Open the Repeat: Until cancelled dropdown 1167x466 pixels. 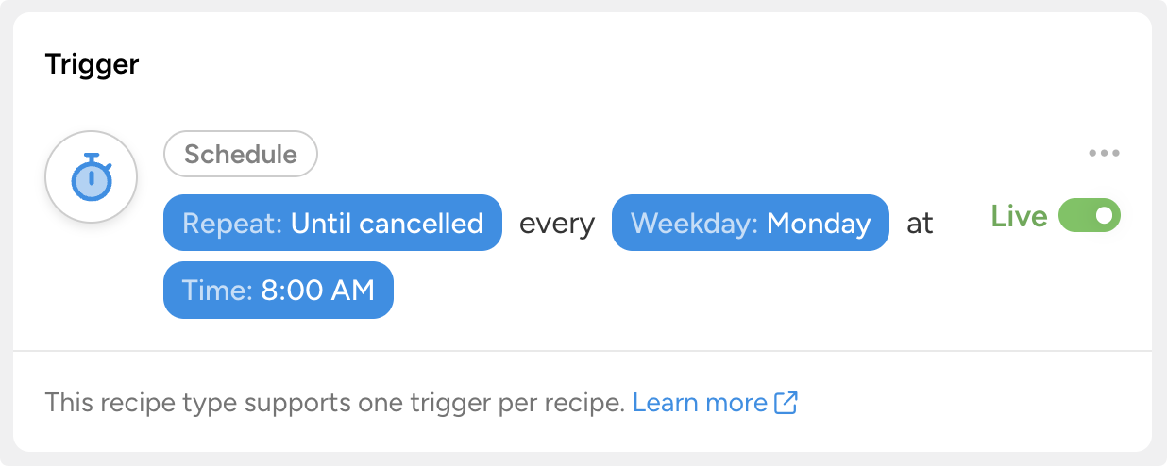click(x=332, y=223)
